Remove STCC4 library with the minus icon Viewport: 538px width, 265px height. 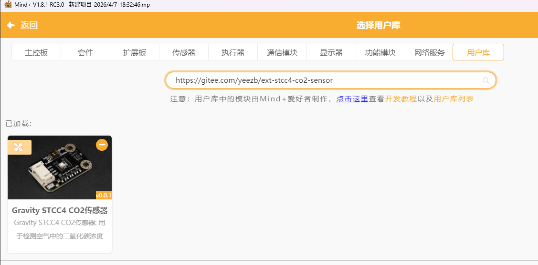tap(102, 145)
